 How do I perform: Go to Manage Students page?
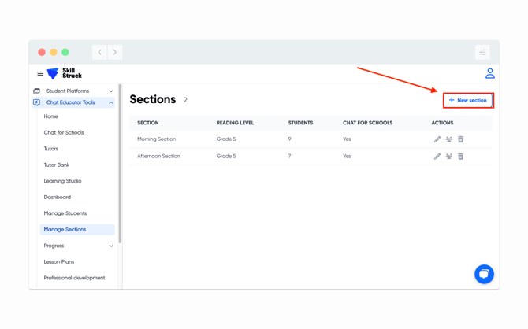[65, 213]
